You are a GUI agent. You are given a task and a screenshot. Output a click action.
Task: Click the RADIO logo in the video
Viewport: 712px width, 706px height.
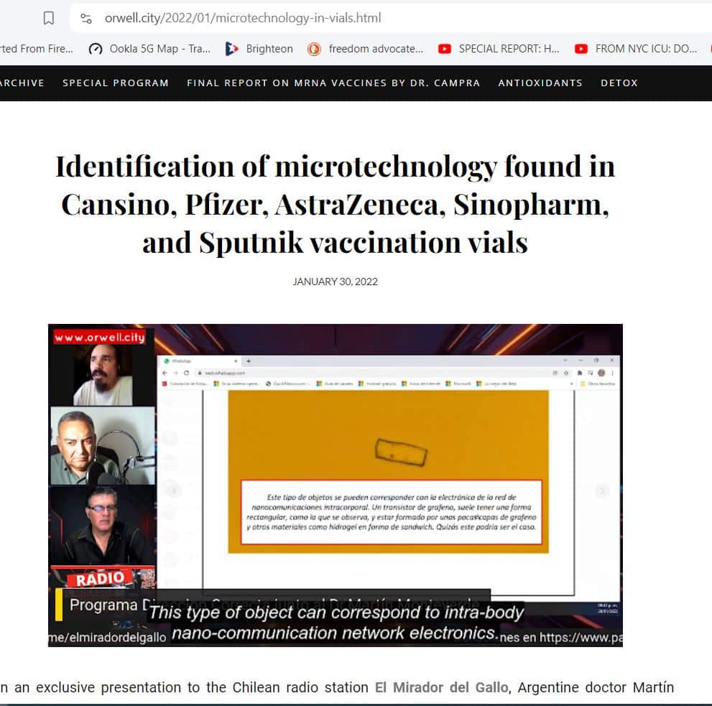(100, 578)
